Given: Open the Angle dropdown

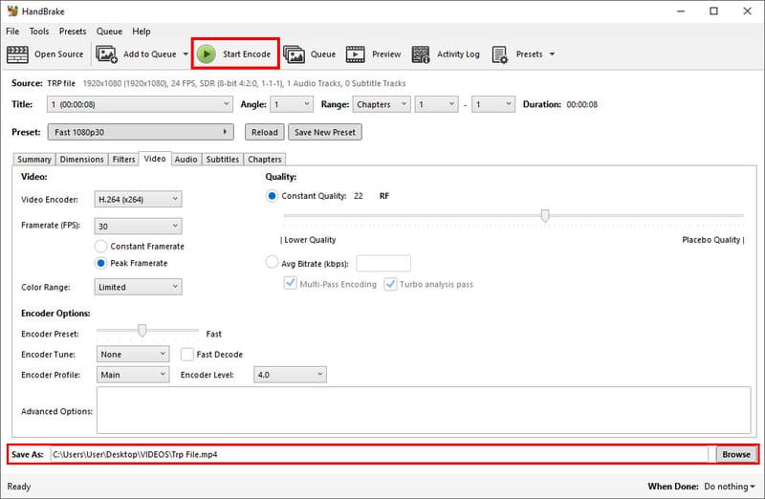Looking at the screenshot, I should click(x=292, y=104).
